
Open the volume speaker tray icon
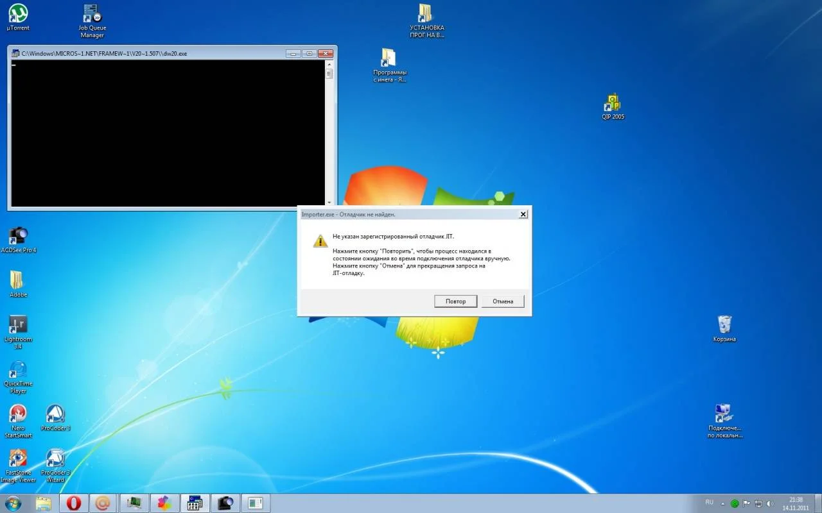770,503
